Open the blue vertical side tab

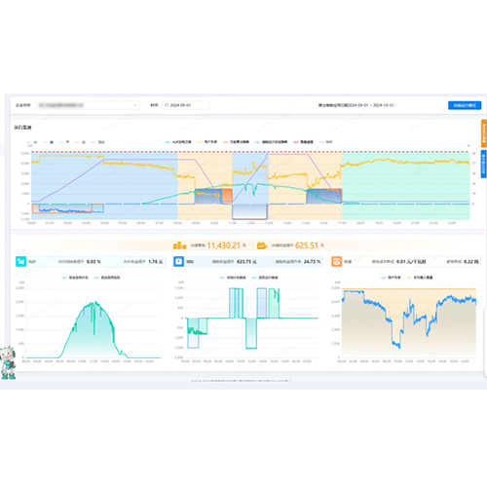(484, 164)
